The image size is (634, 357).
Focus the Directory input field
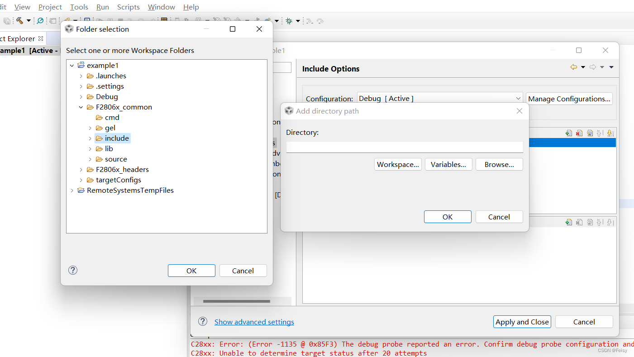(x=405, y=147)
